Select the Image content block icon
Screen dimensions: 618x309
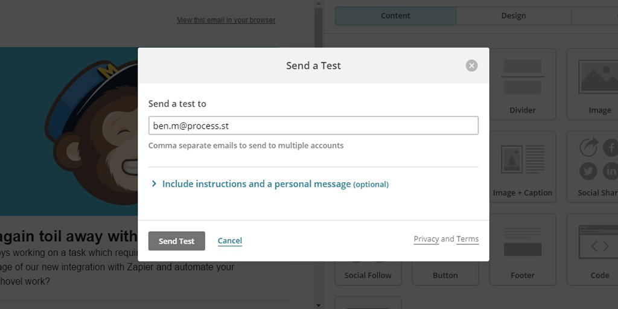(x=598, y=77)
